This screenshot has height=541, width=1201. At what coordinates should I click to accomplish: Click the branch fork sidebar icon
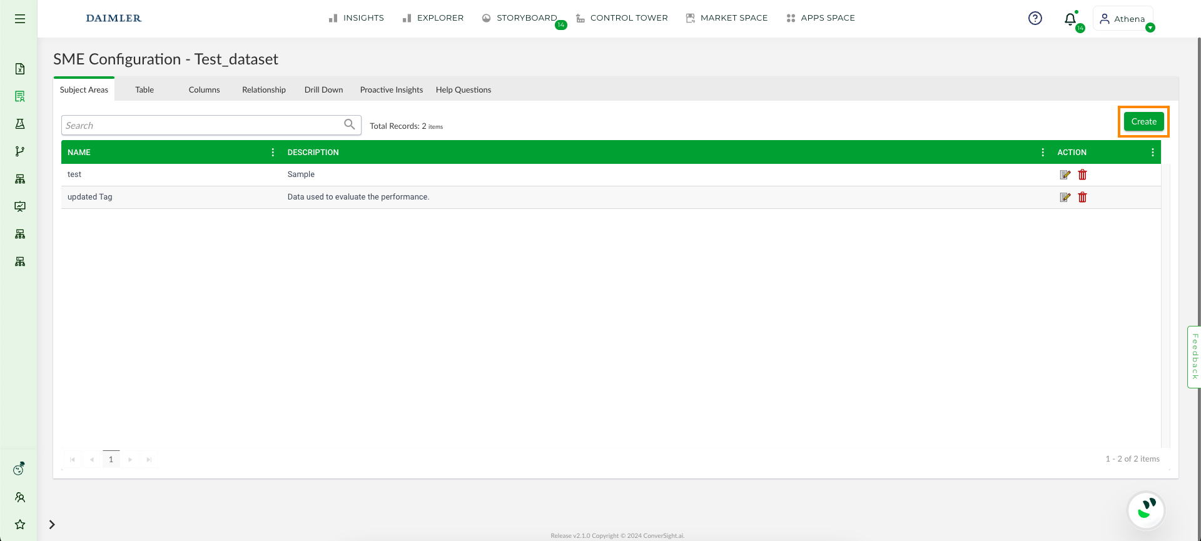20,151
